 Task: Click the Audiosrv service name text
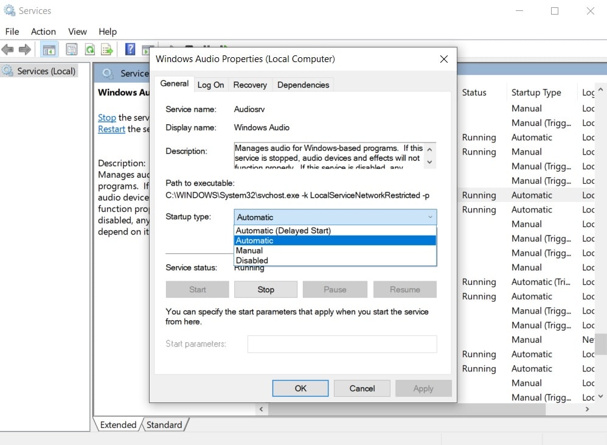249,109
